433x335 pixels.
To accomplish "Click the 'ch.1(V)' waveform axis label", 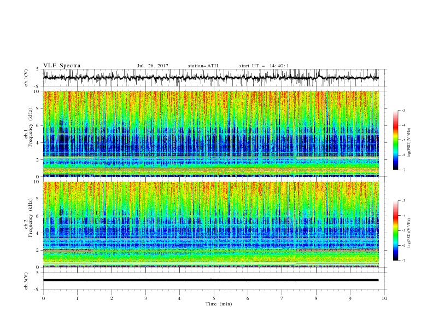I will pyautogui.click(x=26, y=78).
